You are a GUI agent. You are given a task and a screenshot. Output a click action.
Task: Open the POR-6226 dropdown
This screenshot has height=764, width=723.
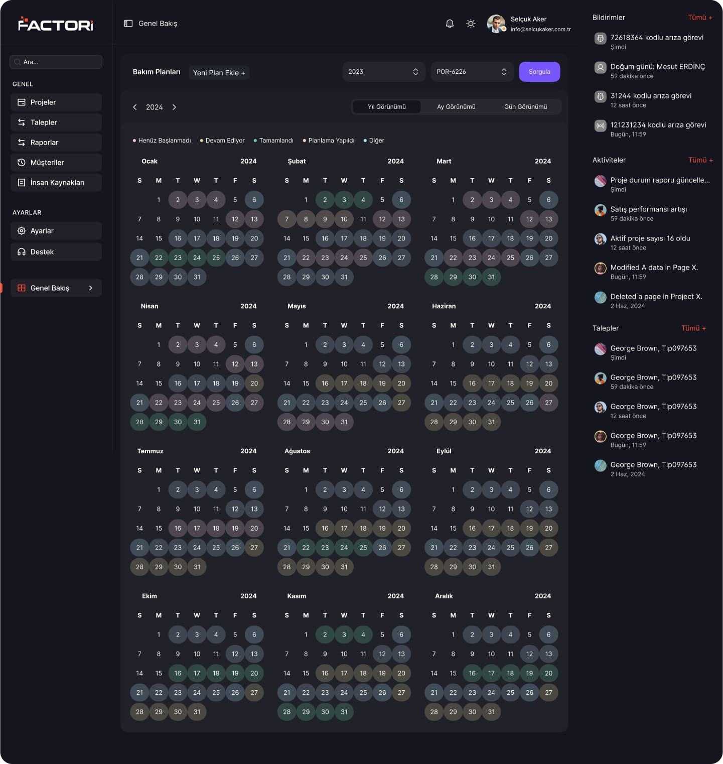click(x=472, y=72)
